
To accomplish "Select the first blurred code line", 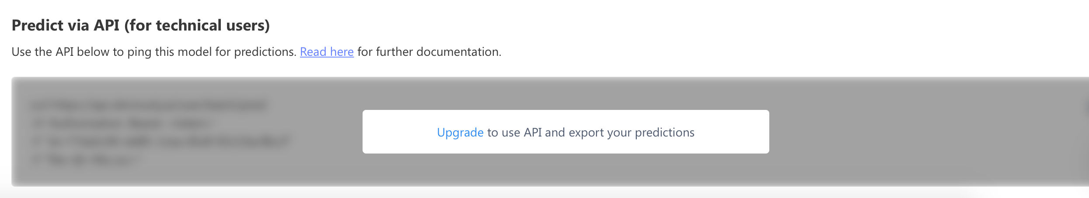I will tap(149, 106).
